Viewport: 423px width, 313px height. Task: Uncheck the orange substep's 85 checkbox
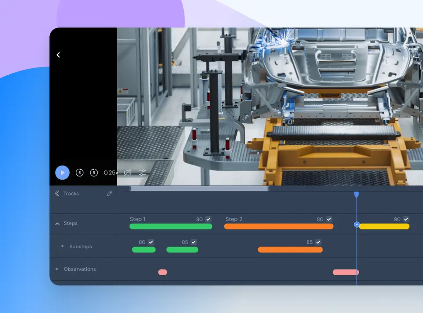click(318, 242)
